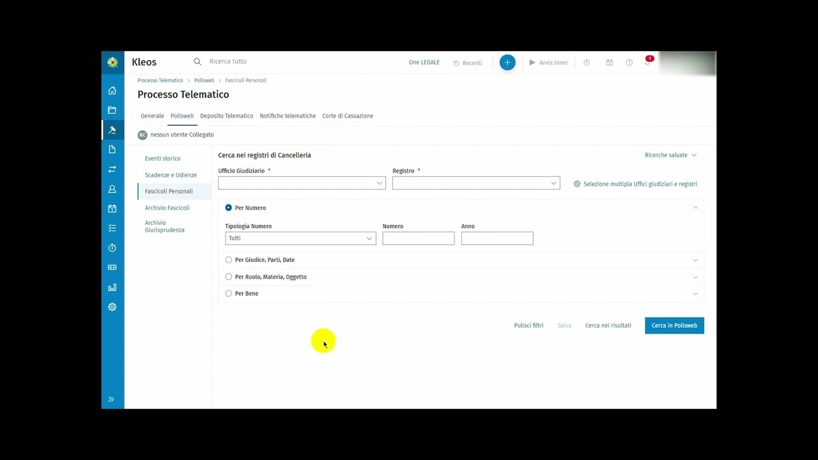Click the Salva button
This screenshot has width=818, height=460.
pos(564,325)
